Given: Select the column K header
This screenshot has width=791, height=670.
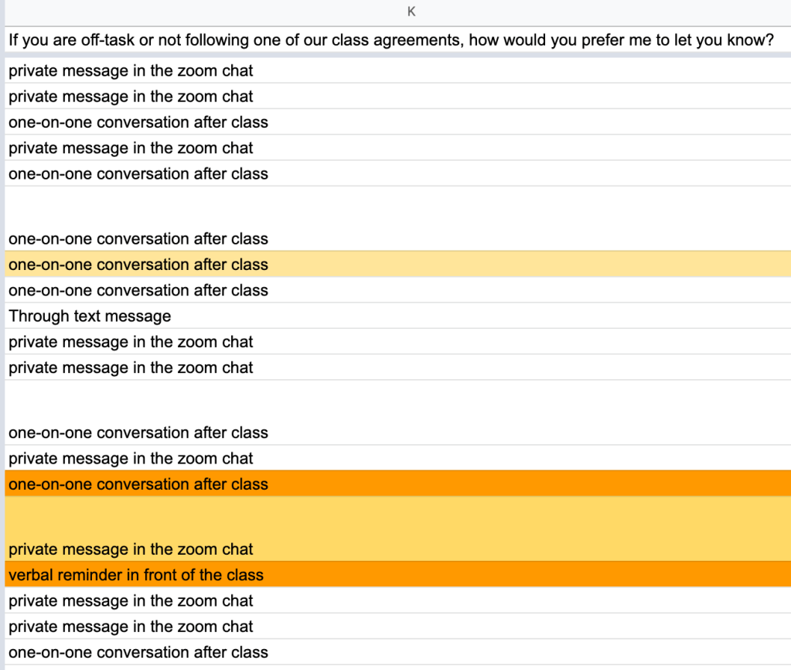Looking at the screenshot, I should 411,12.
